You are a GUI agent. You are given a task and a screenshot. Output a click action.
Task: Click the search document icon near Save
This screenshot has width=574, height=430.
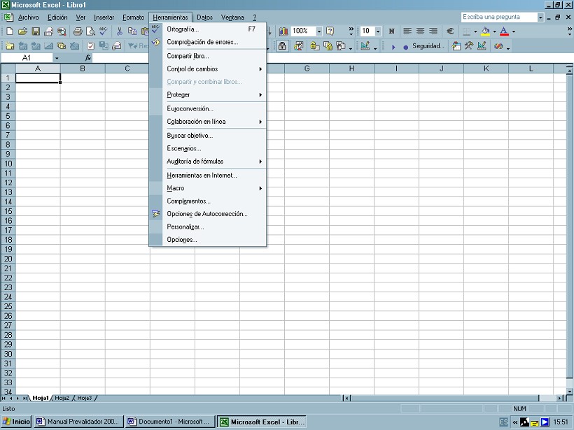(x=62, y=31)
